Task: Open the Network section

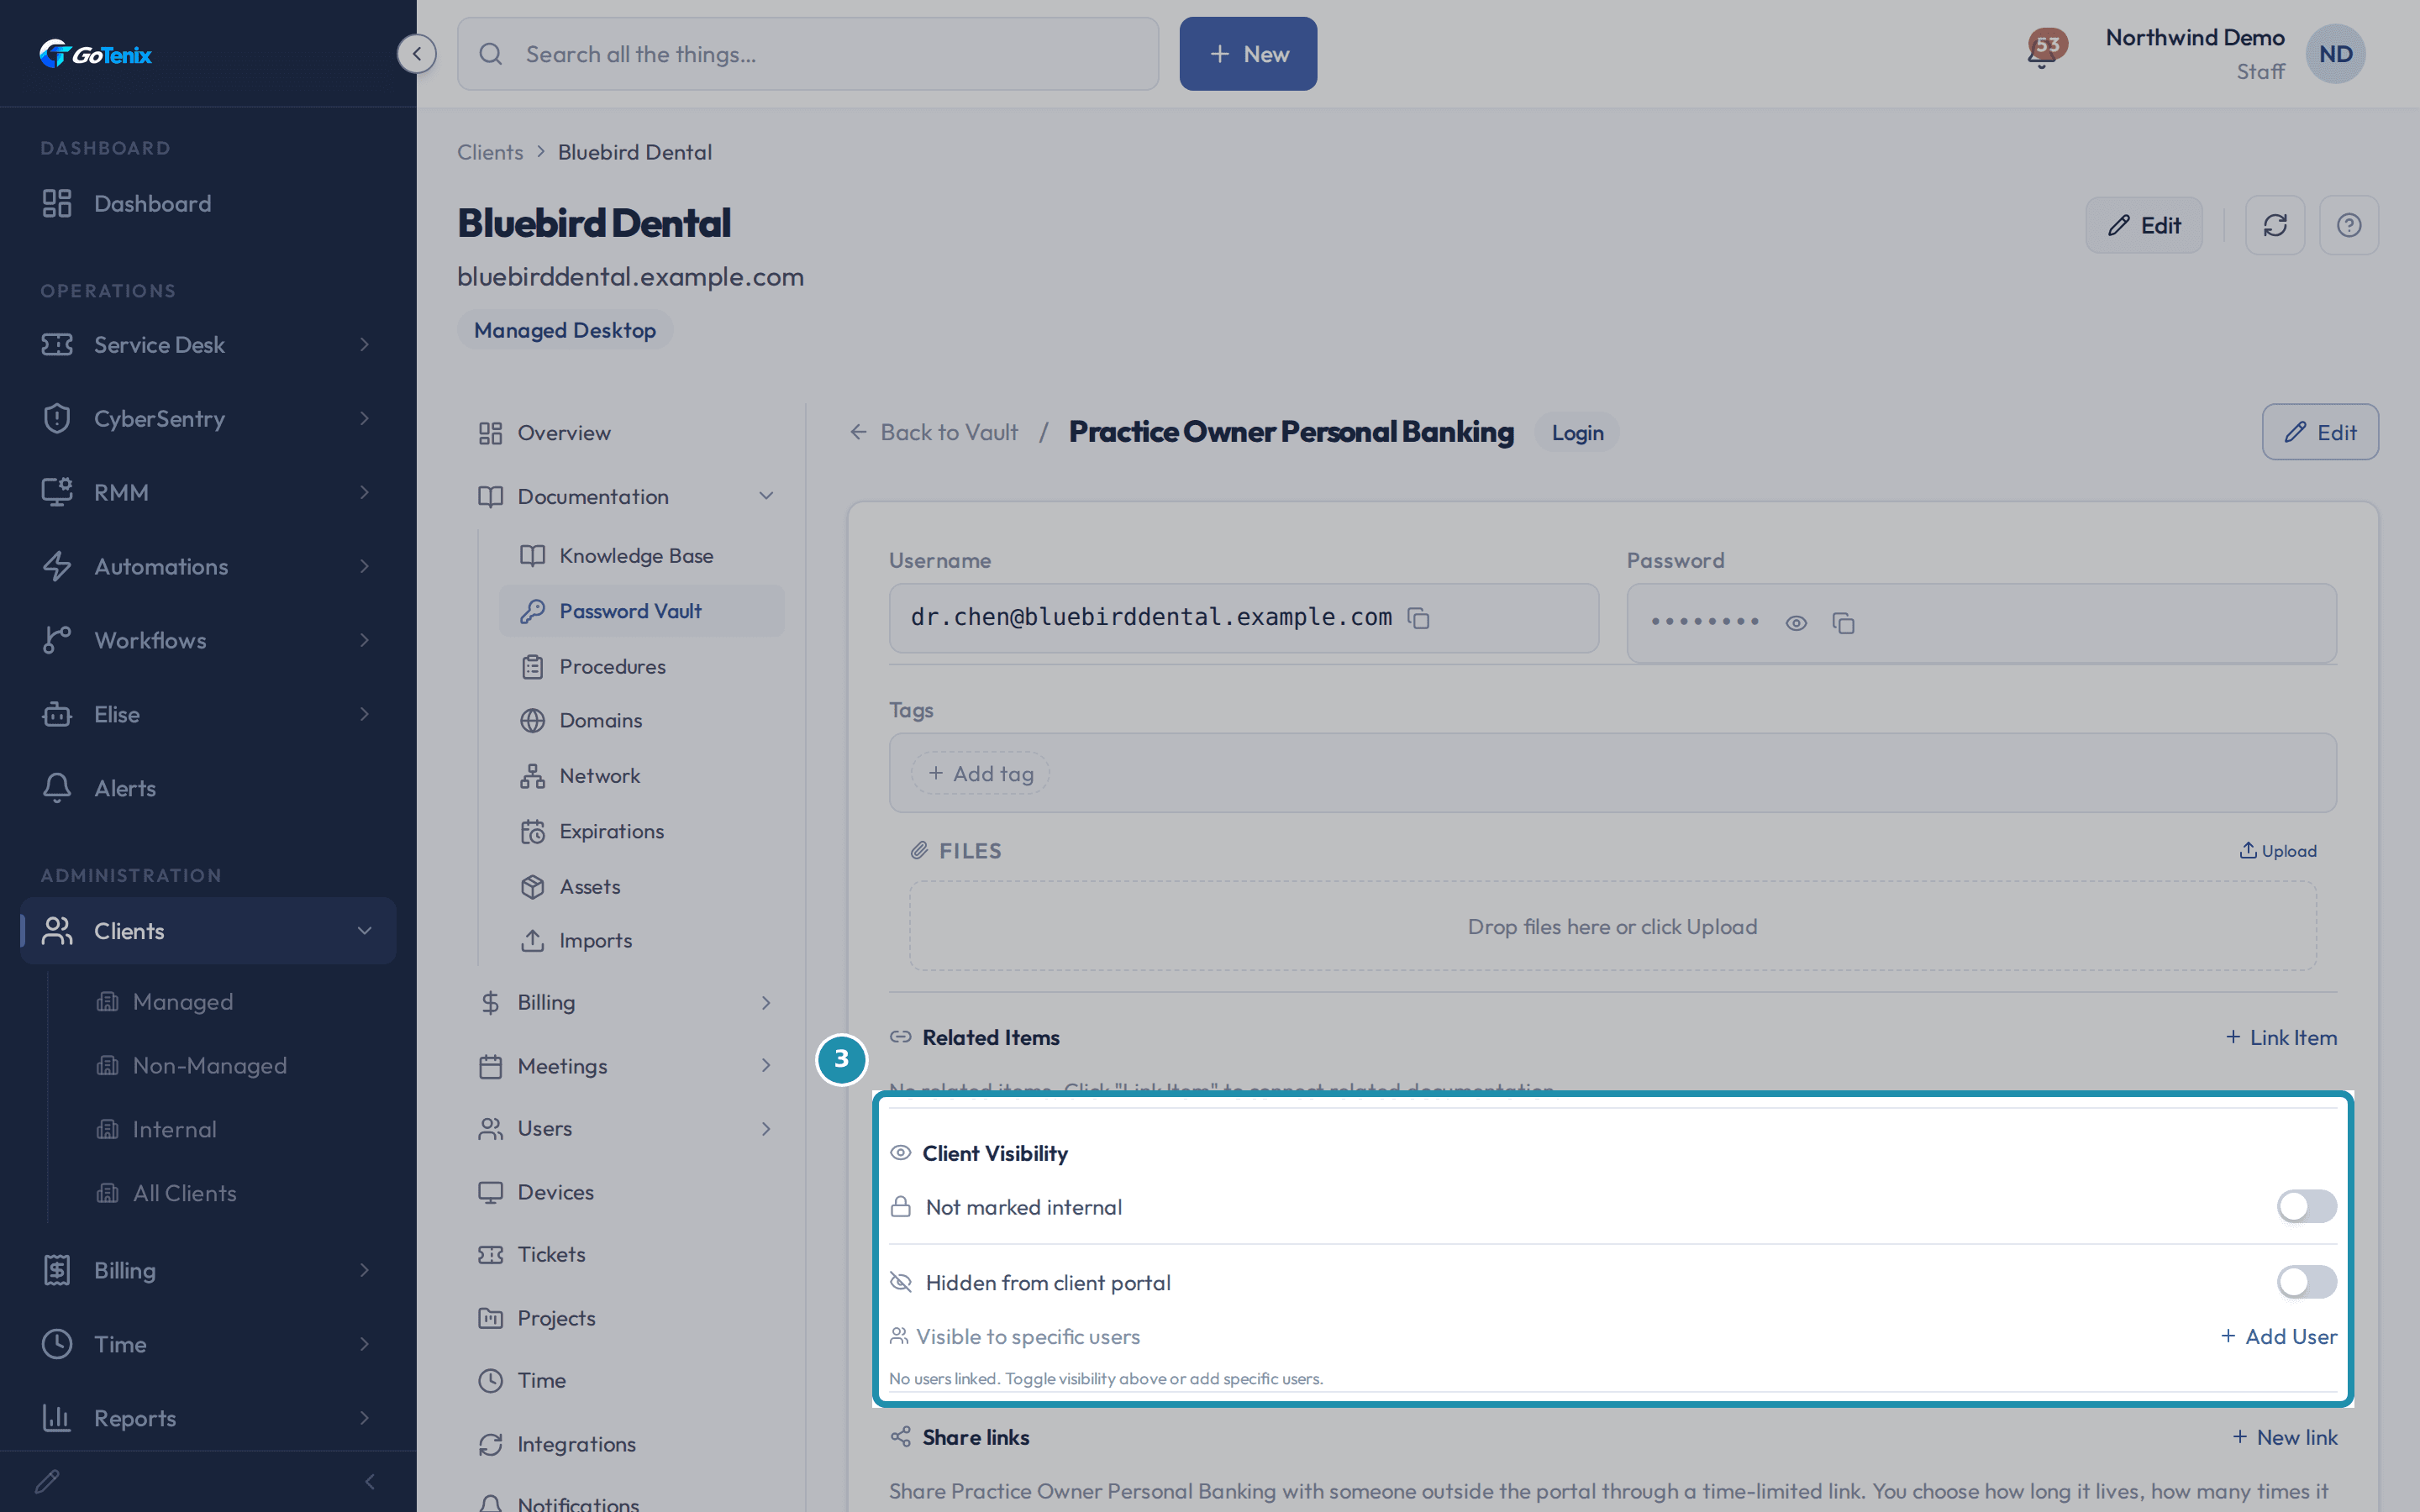Action: (x=641, y=775)
